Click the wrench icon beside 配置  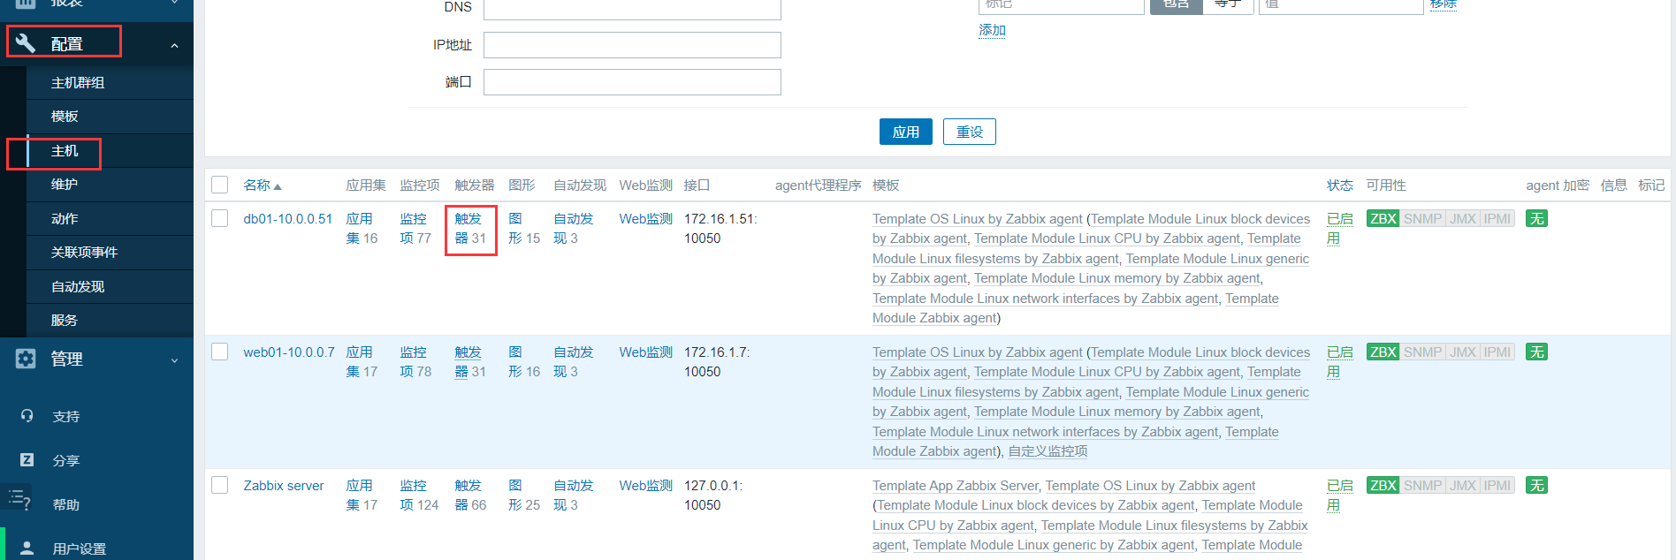tap(26, 43)
